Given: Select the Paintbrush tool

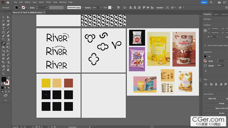Looking at the screenshot, I should (x=8, y=32).
